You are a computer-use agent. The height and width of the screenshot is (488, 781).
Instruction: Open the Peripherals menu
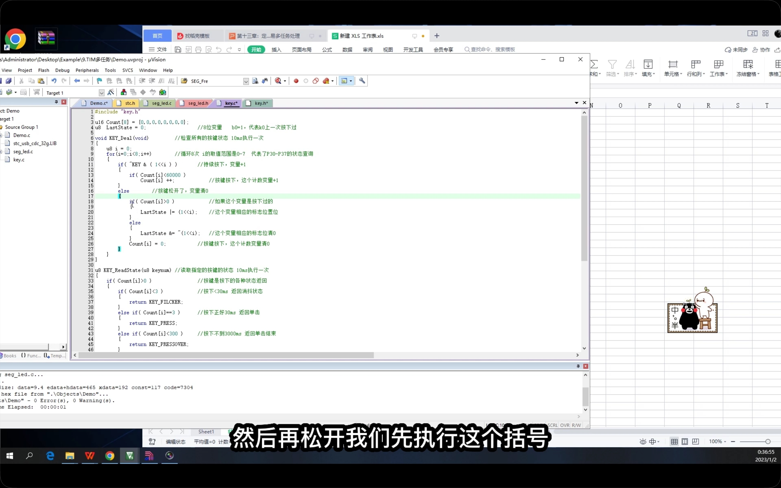point(87,70)
